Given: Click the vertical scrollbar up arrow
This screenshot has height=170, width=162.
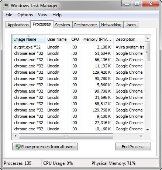Looking at the screenshot, I should pos(148,38).
